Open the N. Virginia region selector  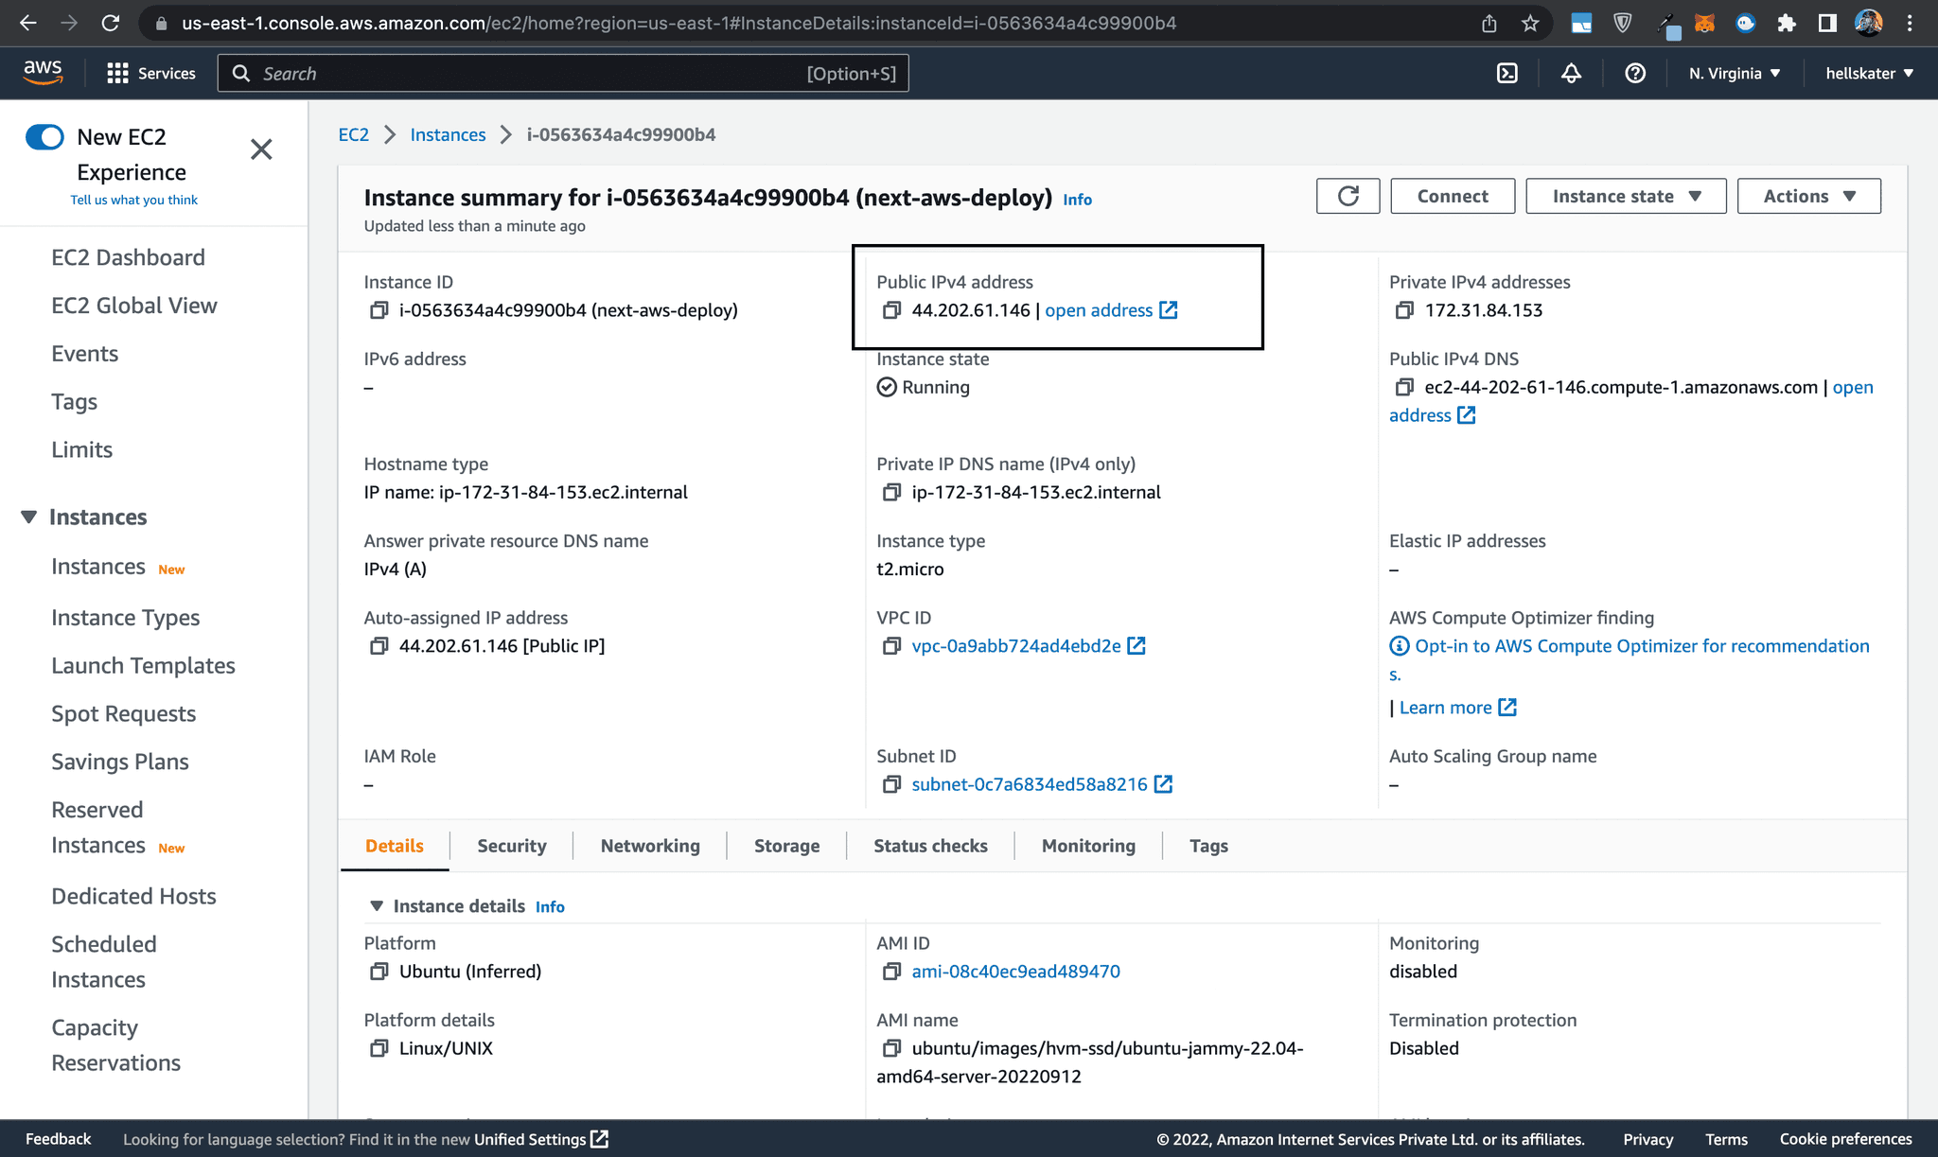click(1733, 73)
